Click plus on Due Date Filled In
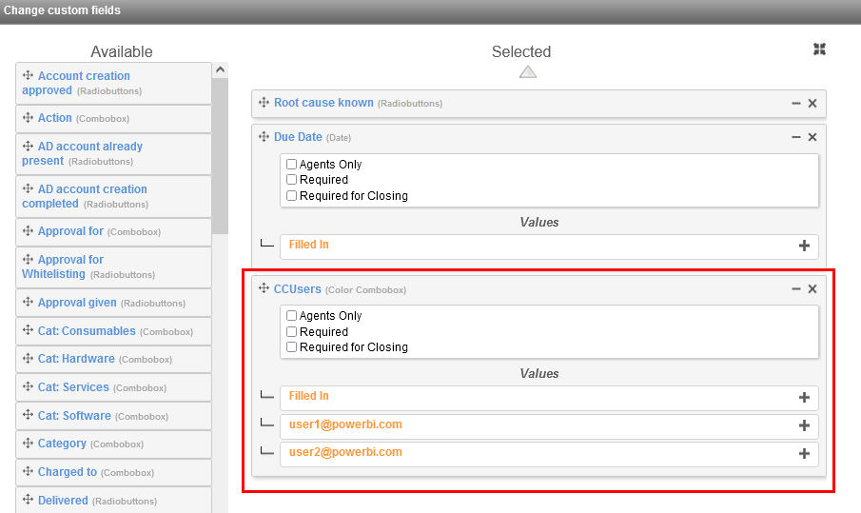Screen dimensions: 861x513 804,246
